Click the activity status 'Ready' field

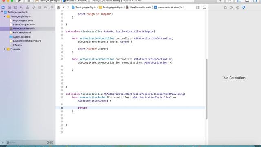(142, 1)
